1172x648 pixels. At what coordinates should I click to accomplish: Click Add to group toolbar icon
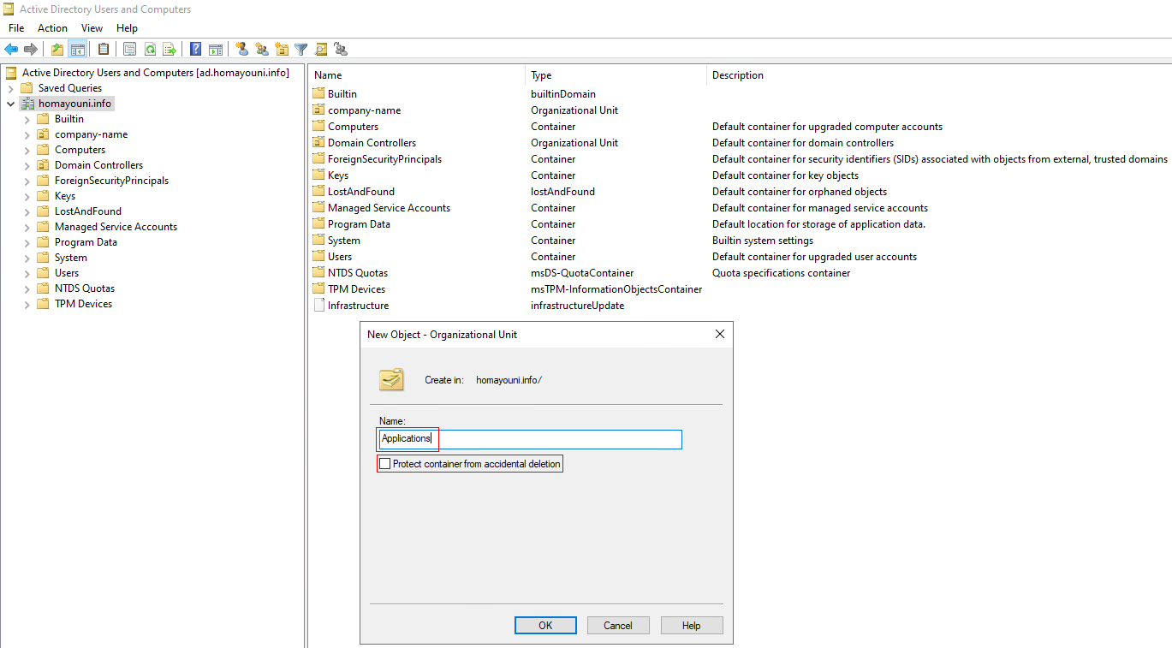tap(341, 50)
